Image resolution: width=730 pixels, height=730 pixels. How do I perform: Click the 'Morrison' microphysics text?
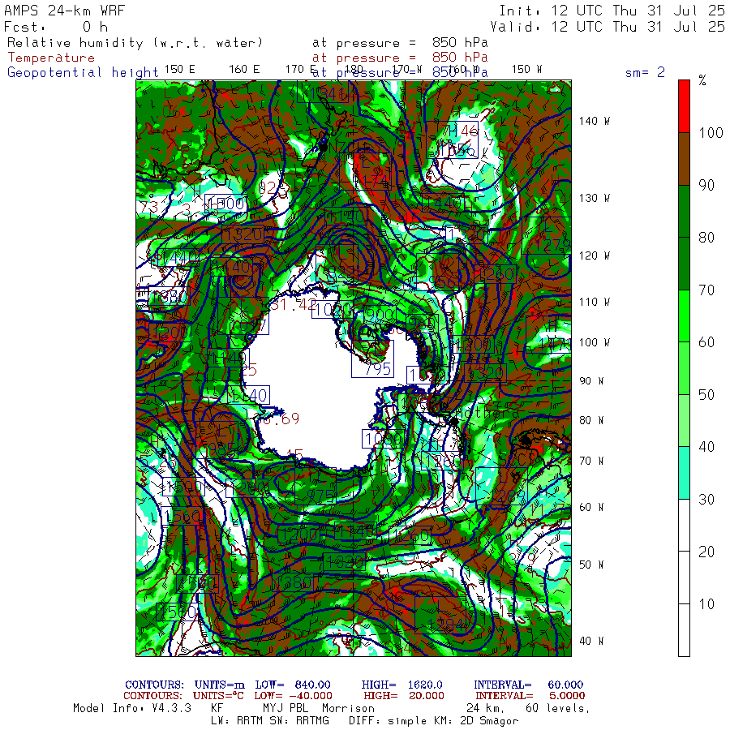348,708
